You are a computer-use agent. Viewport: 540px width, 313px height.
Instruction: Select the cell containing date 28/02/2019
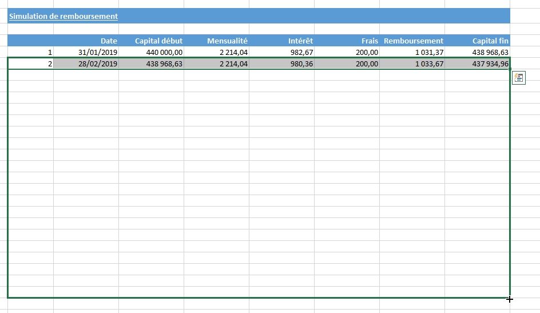tap(86, 64)
